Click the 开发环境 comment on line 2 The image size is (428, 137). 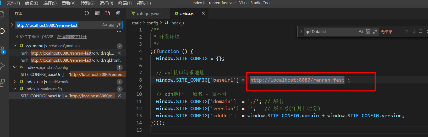pos(169,37)
